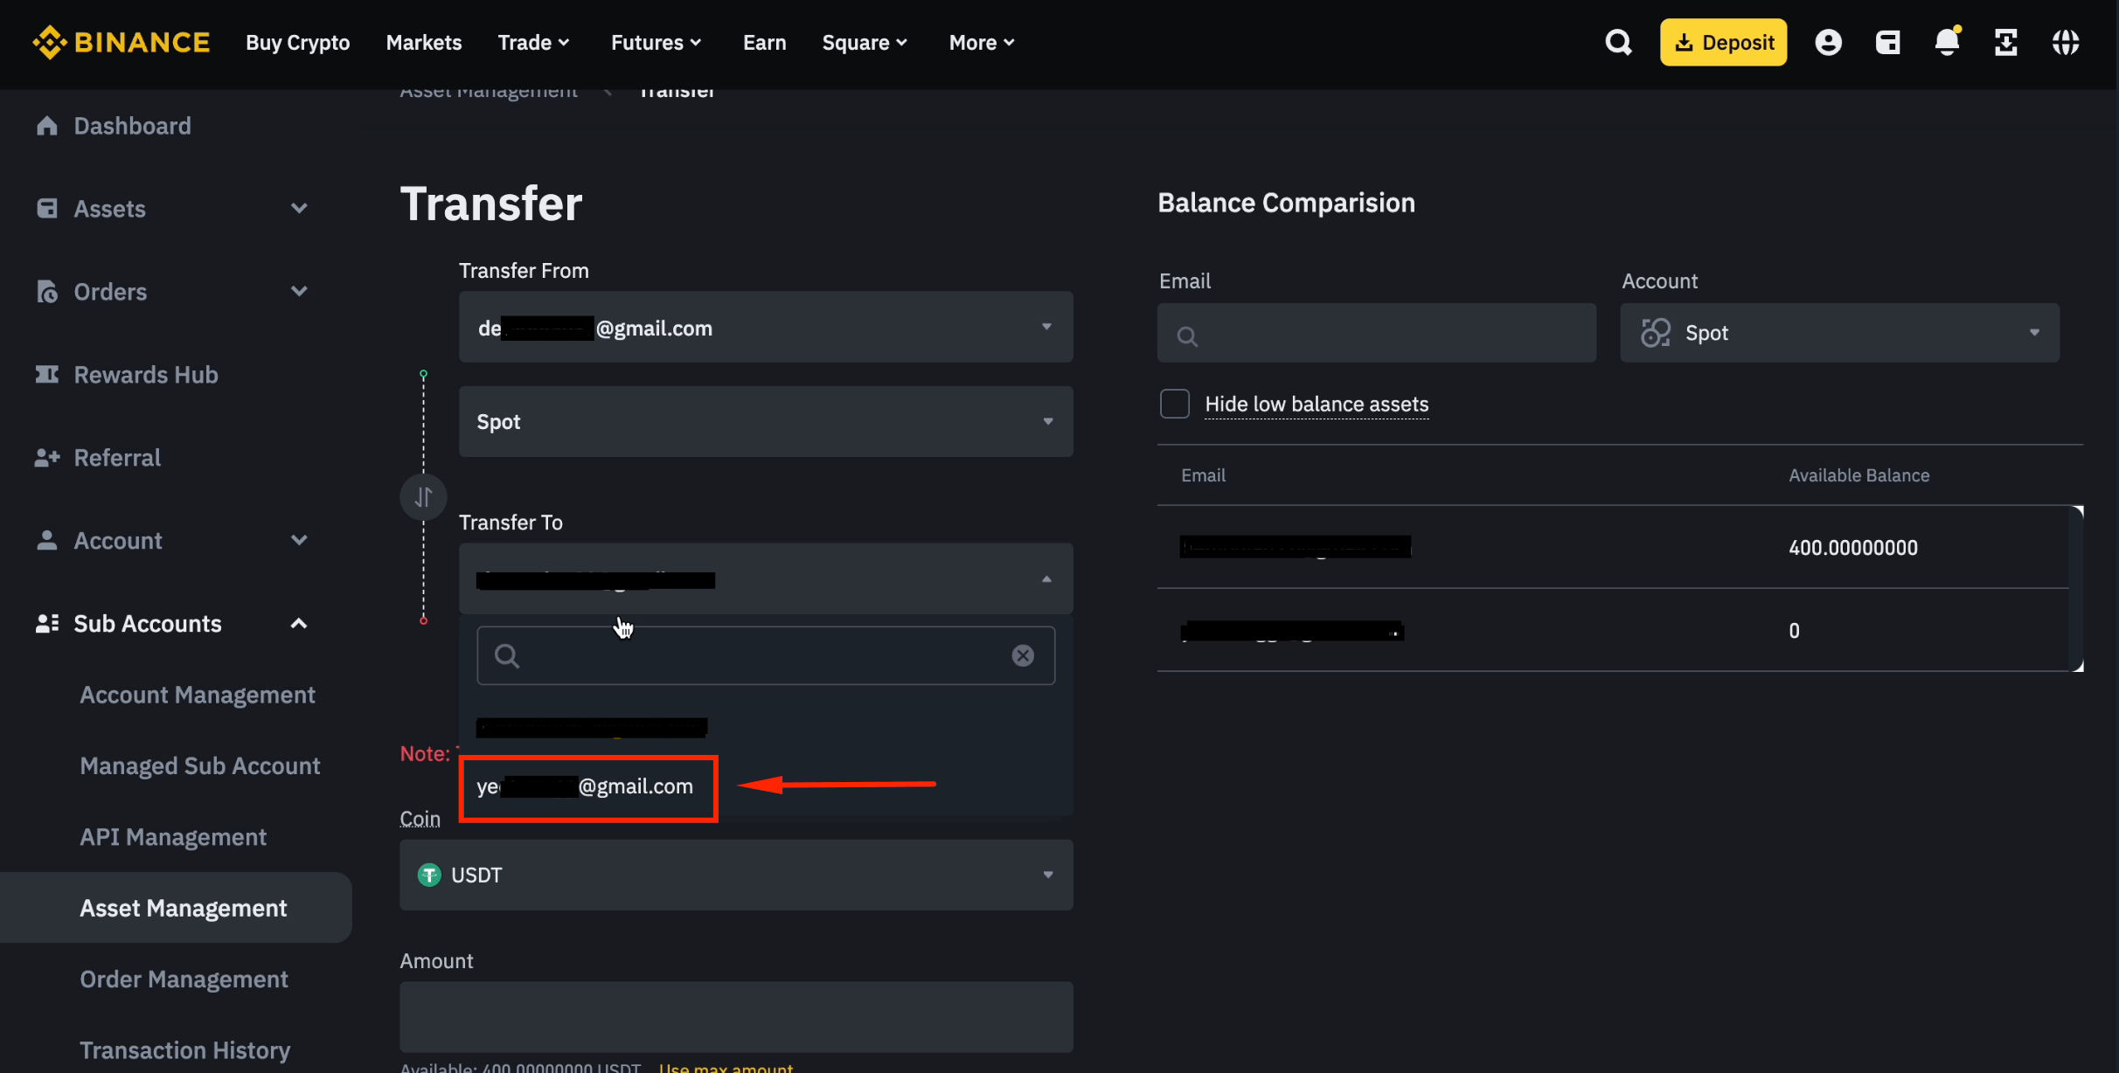Viewport: 2119px width, 1073px height.
Task: Open the language globe icon
Action: (2067, 41)
